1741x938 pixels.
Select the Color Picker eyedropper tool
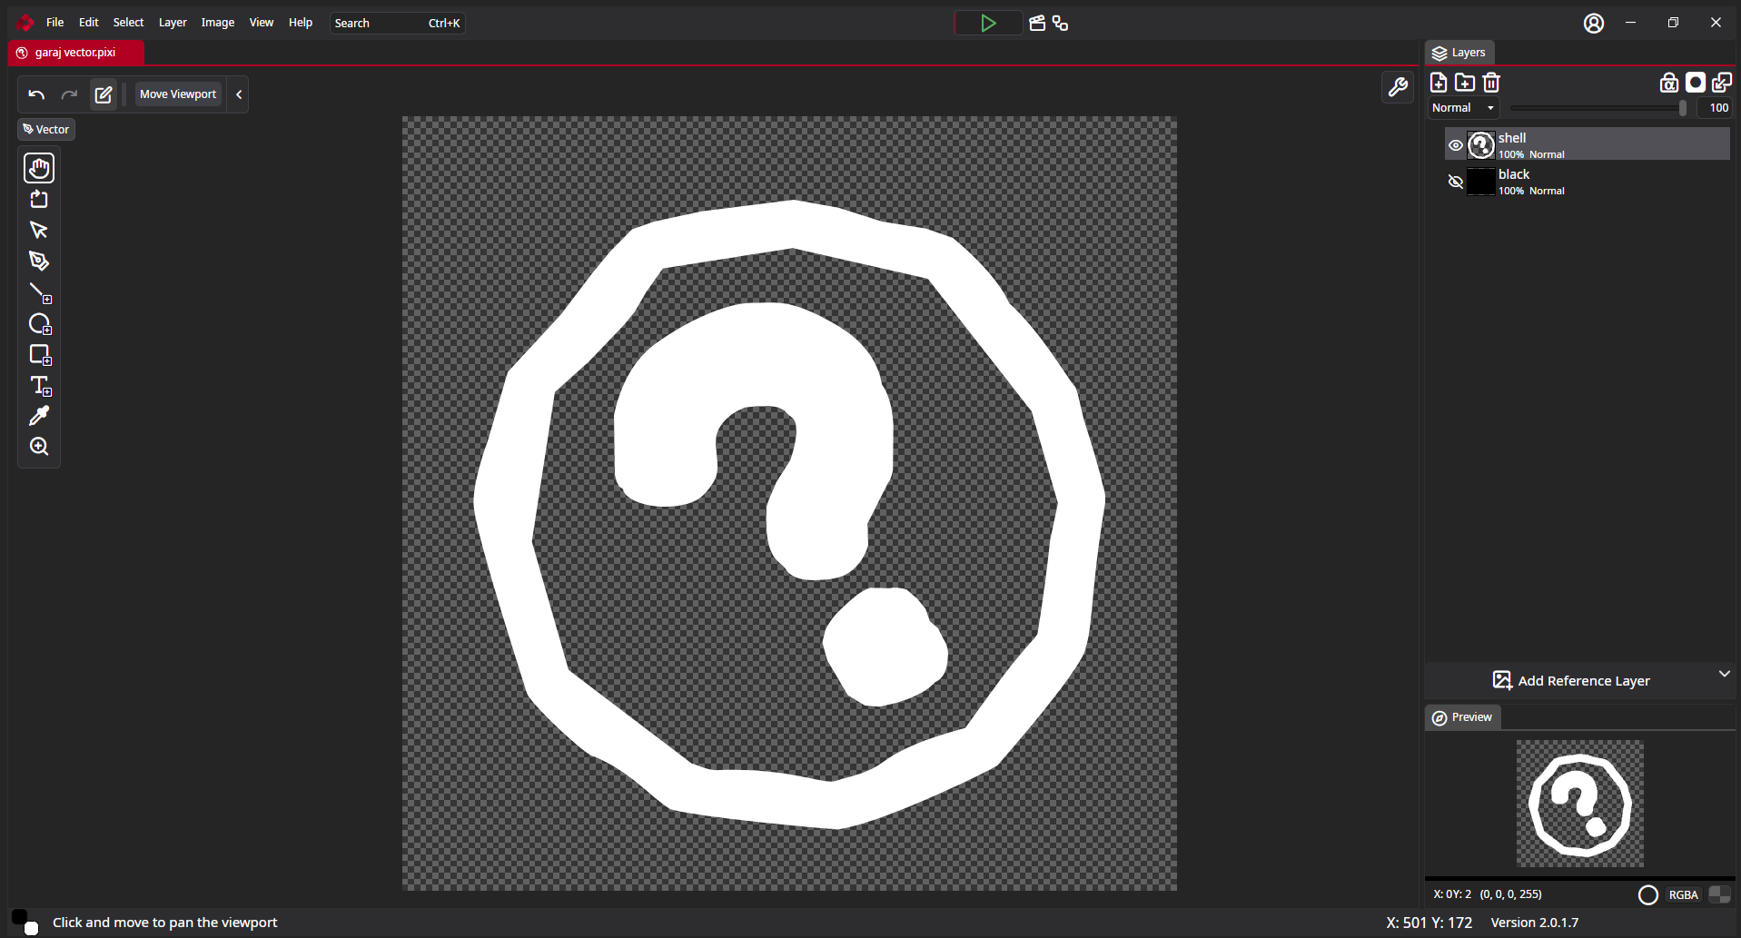pos(39,416)
